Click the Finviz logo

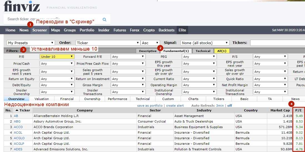(x=22, y=6)
